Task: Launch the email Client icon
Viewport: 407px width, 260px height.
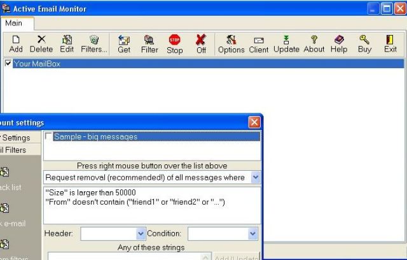Action: coord(259,40)
